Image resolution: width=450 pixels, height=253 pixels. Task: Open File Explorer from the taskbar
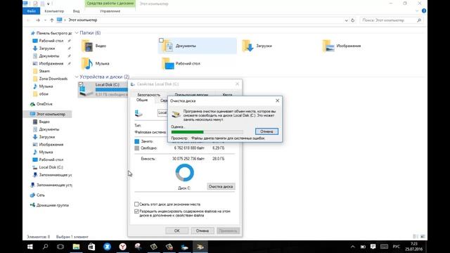[x=76, y=247]
